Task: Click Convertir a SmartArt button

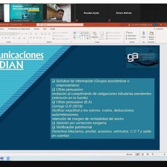Action: click(61, 39)
